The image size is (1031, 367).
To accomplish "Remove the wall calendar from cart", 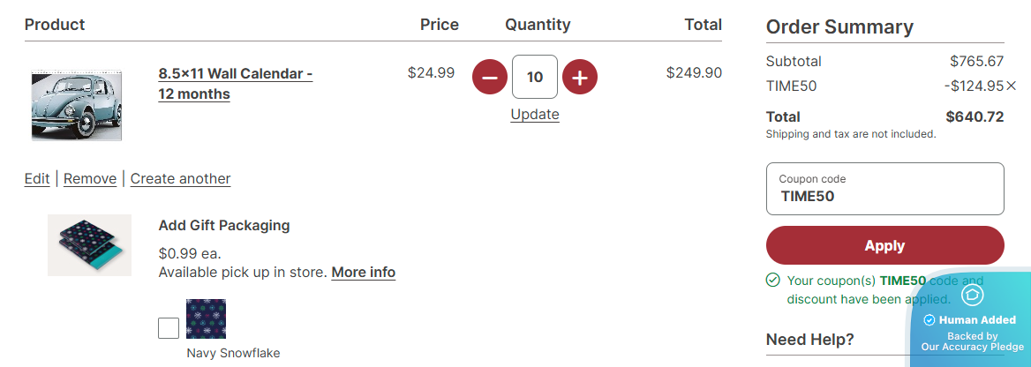I will click(90, 178).
